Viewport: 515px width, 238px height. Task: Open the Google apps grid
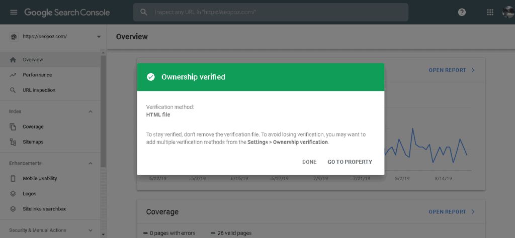tap(490, 12)
